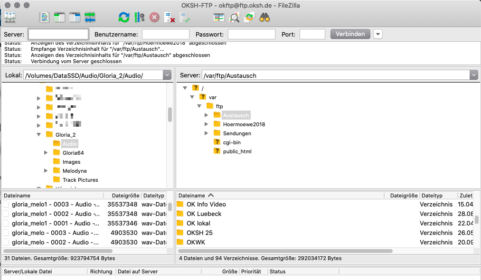Click the process transfer queue icon
Screen dimensions: 481x280
click(x=139, y=18)
